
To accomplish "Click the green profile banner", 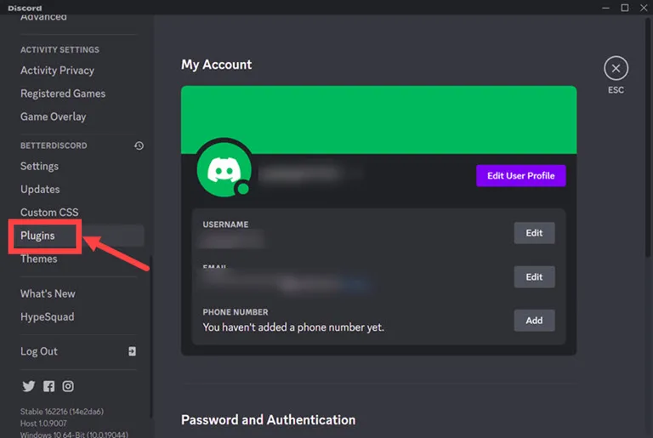I will [x=378, y=120].
